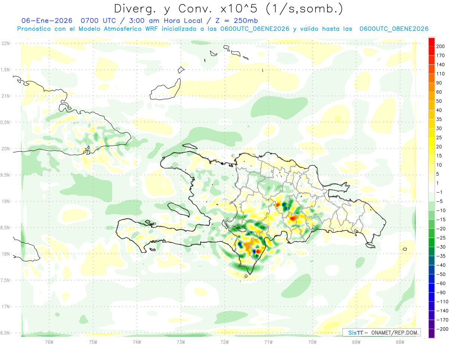Click the dark purple swatch below -200

(x=432, y=333)
